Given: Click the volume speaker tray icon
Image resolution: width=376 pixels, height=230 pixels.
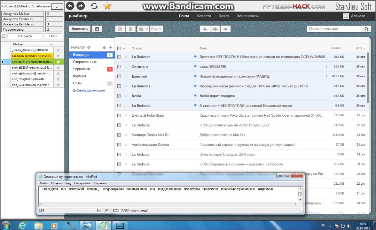Looking at the screenshot, I should [349, 226].
